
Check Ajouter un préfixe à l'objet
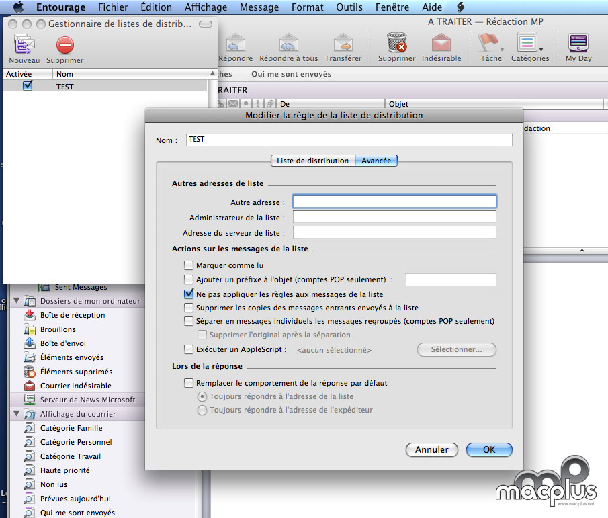pos(189,279)
